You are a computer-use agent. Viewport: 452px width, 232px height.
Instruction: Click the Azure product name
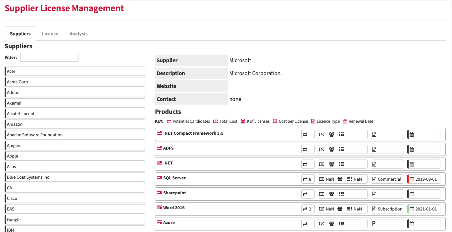tap(169, 223)
